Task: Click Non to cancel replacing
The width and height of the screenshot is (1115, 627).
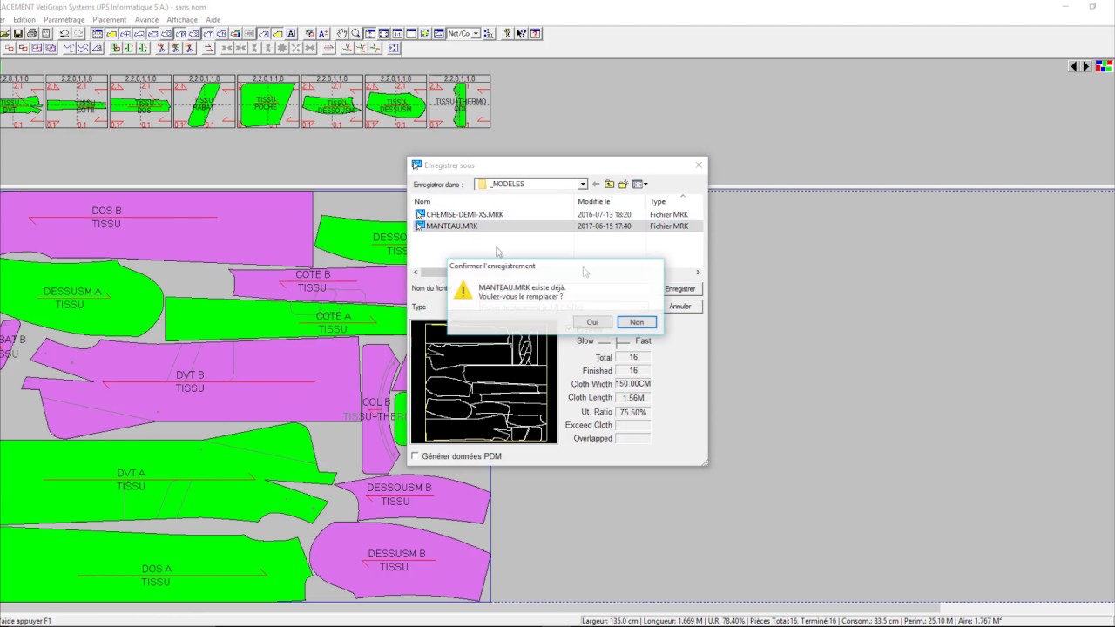Action: (x=637, y=322)
